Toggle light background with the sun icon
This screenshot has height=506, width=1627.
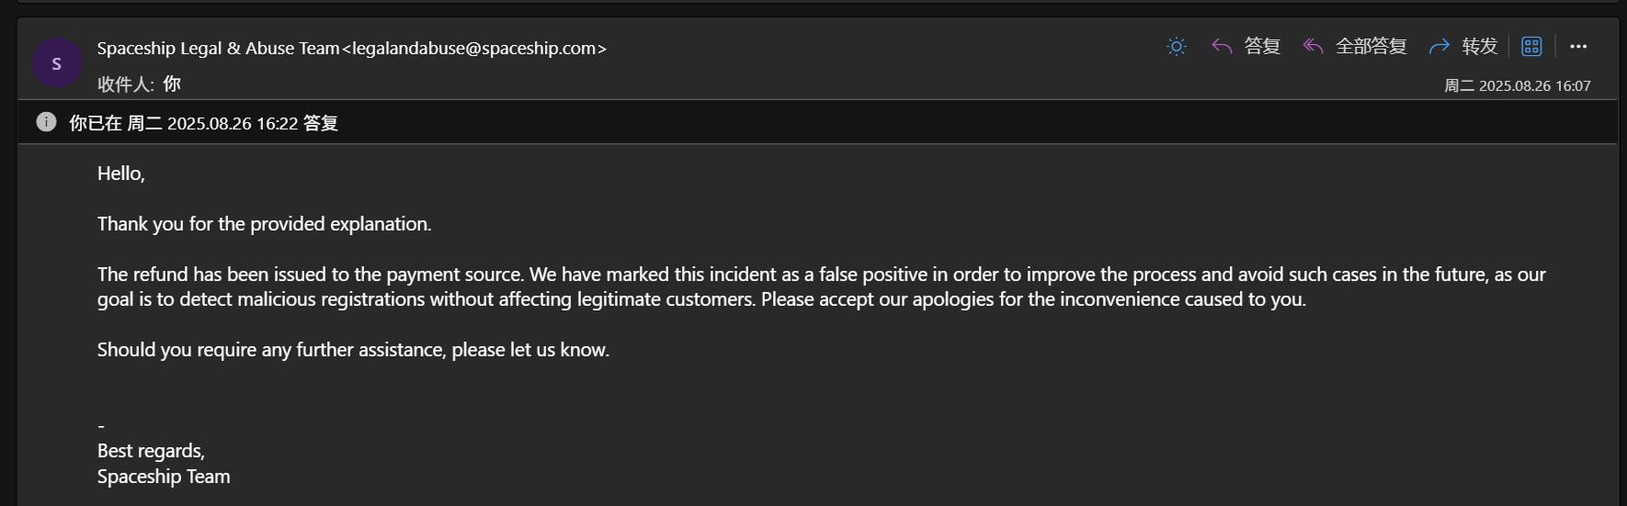(1177, 47)
